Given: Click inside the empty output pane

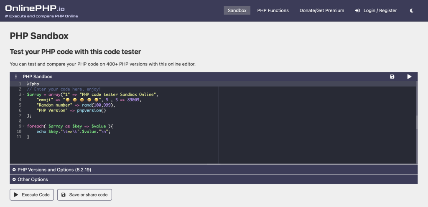Looking at the screenshot, I should point(317,125).
